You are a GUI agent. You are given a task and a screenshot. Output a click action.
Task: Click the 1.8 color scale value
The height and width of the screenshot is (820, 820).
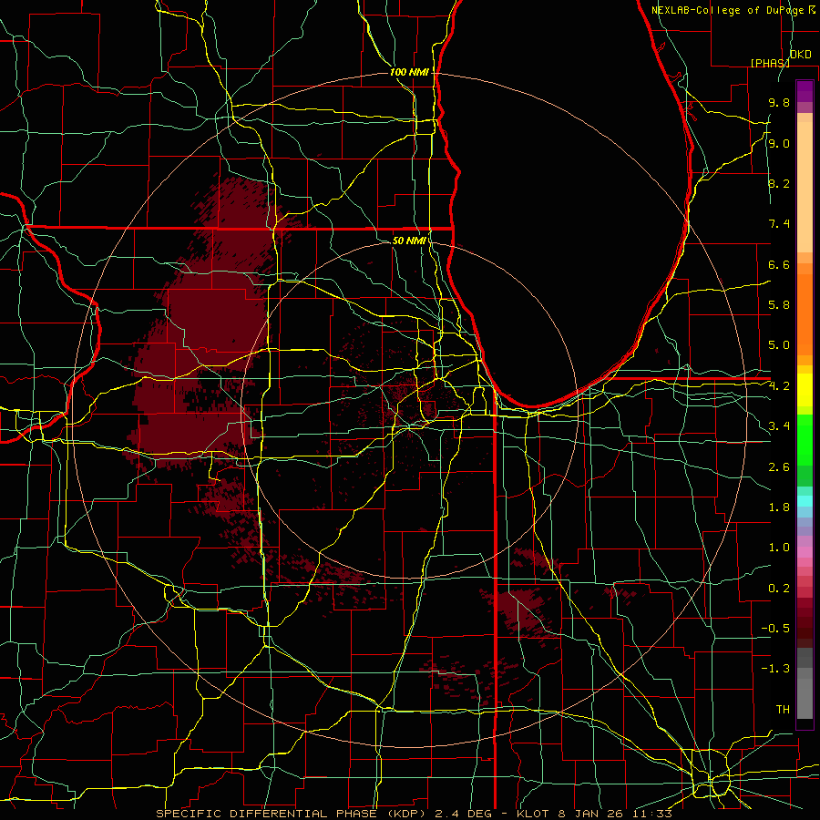[x=779, y=507]
